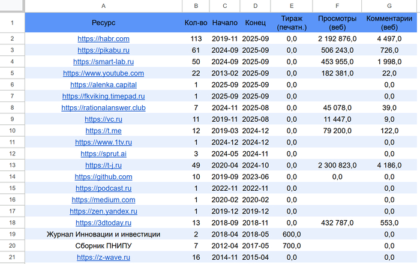The image size is (420, 264).
Task: Click the 'Комментарии (веб)' header cell
Action: (x=389, y=23)
